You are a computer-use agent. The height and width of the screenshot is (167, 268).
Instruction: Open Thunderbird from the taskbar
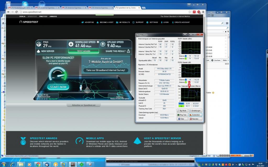[x=47, y=164]
